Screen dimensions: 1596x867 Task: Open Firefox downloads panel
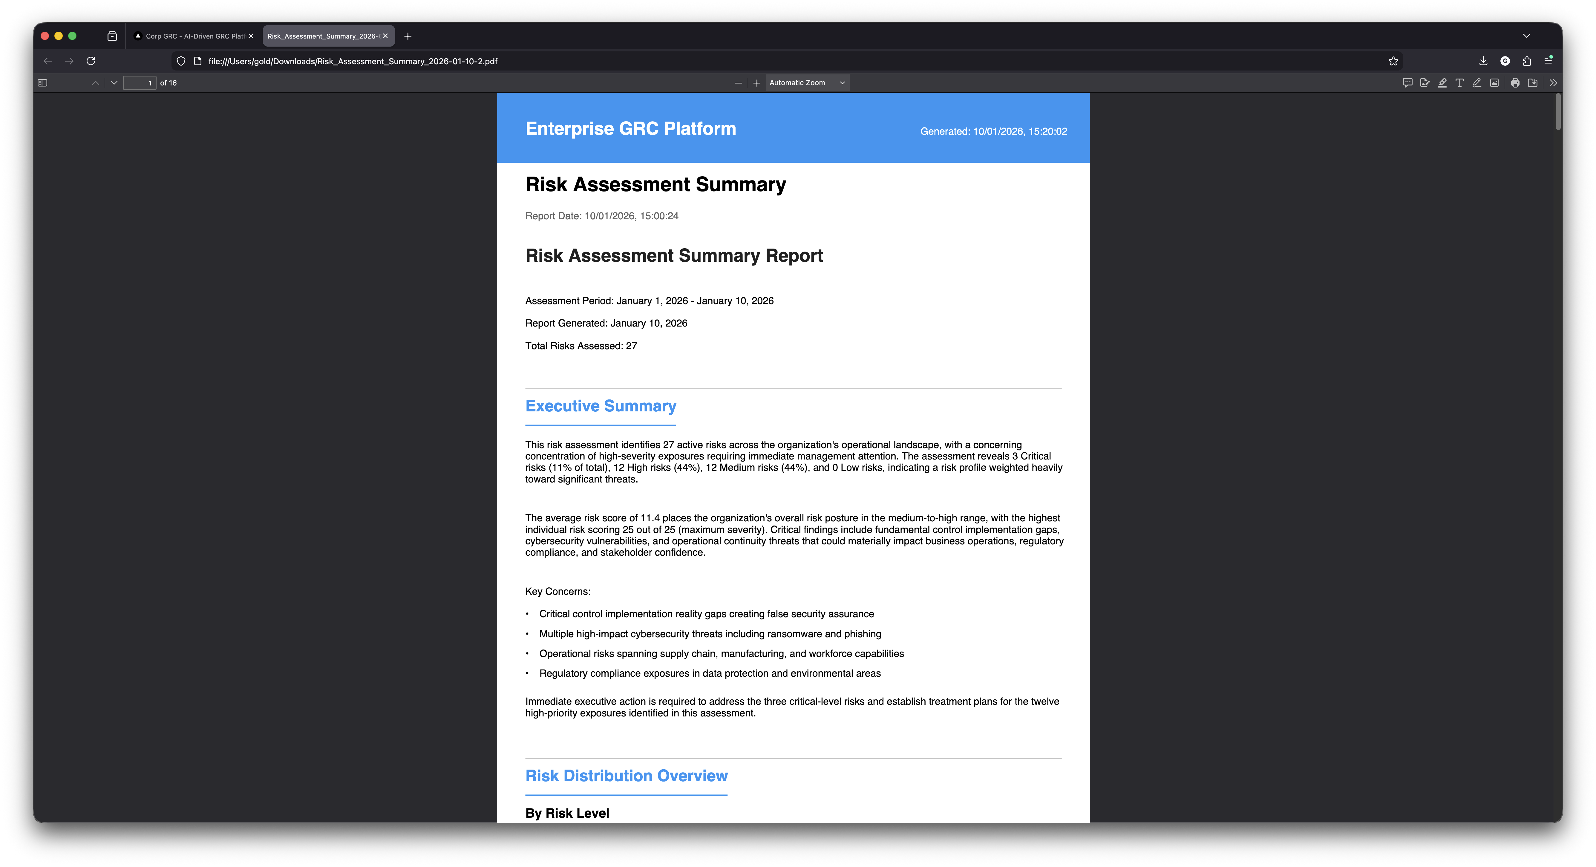click(x=1483, y=61)
